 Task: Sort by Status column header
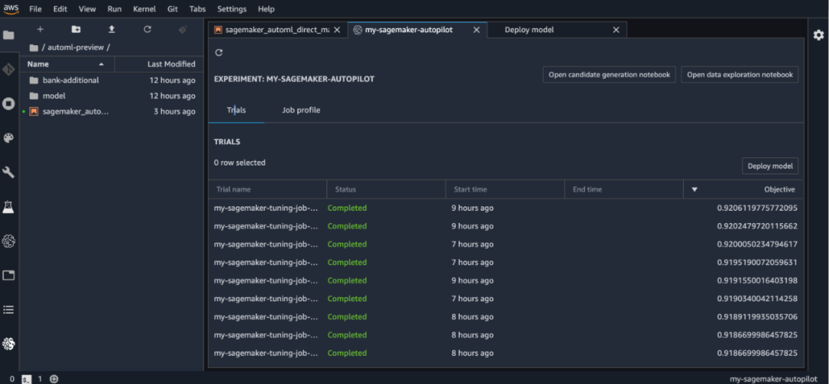(386, 189)
